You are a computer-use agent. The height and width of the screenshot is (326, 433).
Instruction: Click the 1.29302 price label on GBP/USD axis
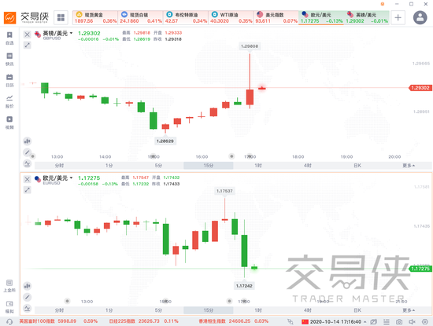point(420,88)
